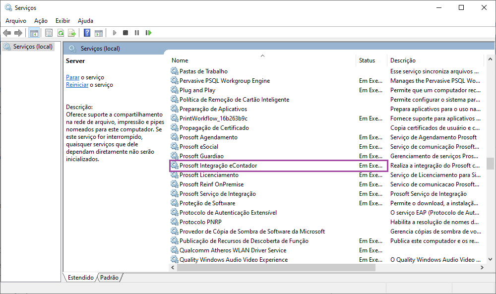Select Pervasive PSQL Workgroup Engine service

tap(225, 81)
